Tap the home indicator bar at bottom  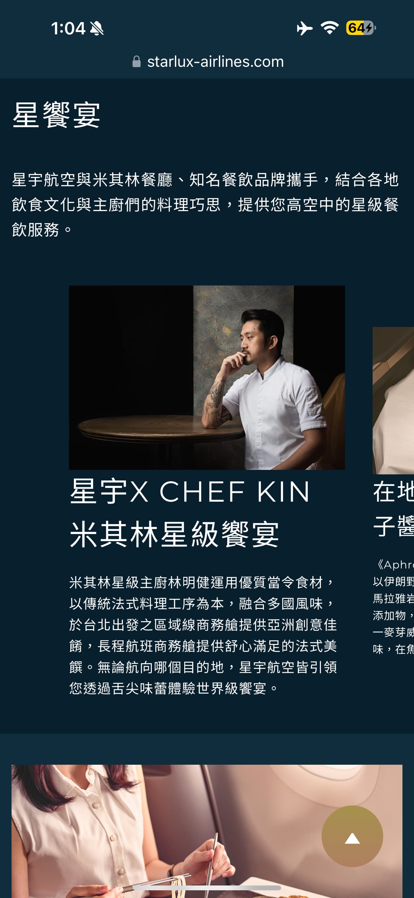pyautogui.click(x=207, y=887)
